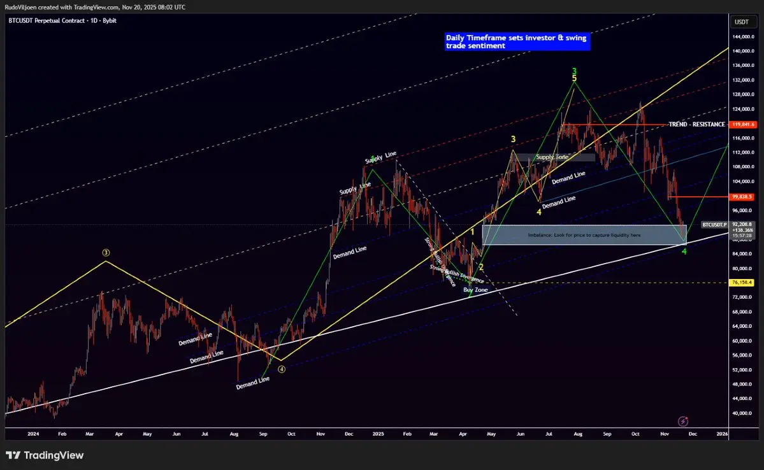Click the yellow 76,158.4 price label
Screen dimensions: 764x470
tap(742, 283)
